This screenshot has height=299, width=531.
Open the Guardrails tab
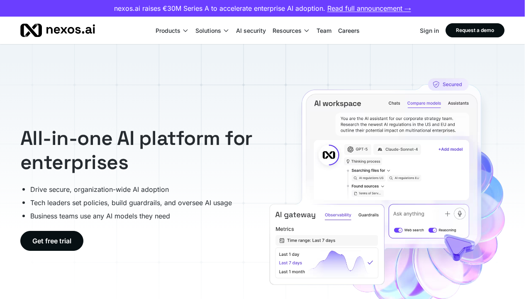coord(368,215)
